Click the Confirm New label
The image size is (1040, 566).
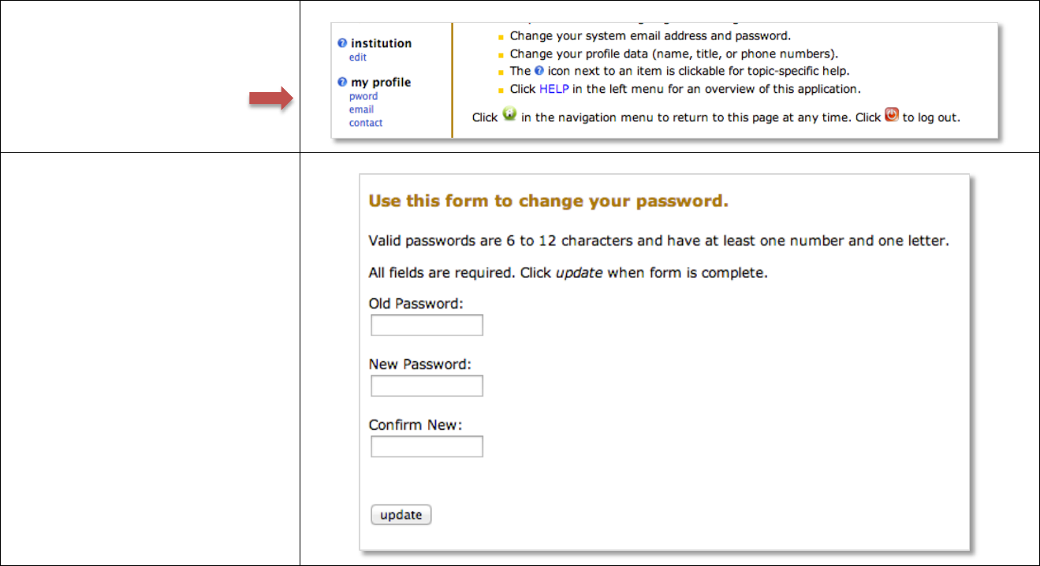click(x=415, y=425)
